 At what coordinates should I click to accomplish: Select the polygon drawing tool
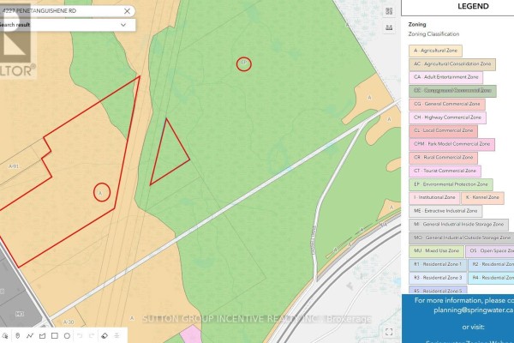coord(42,335)
